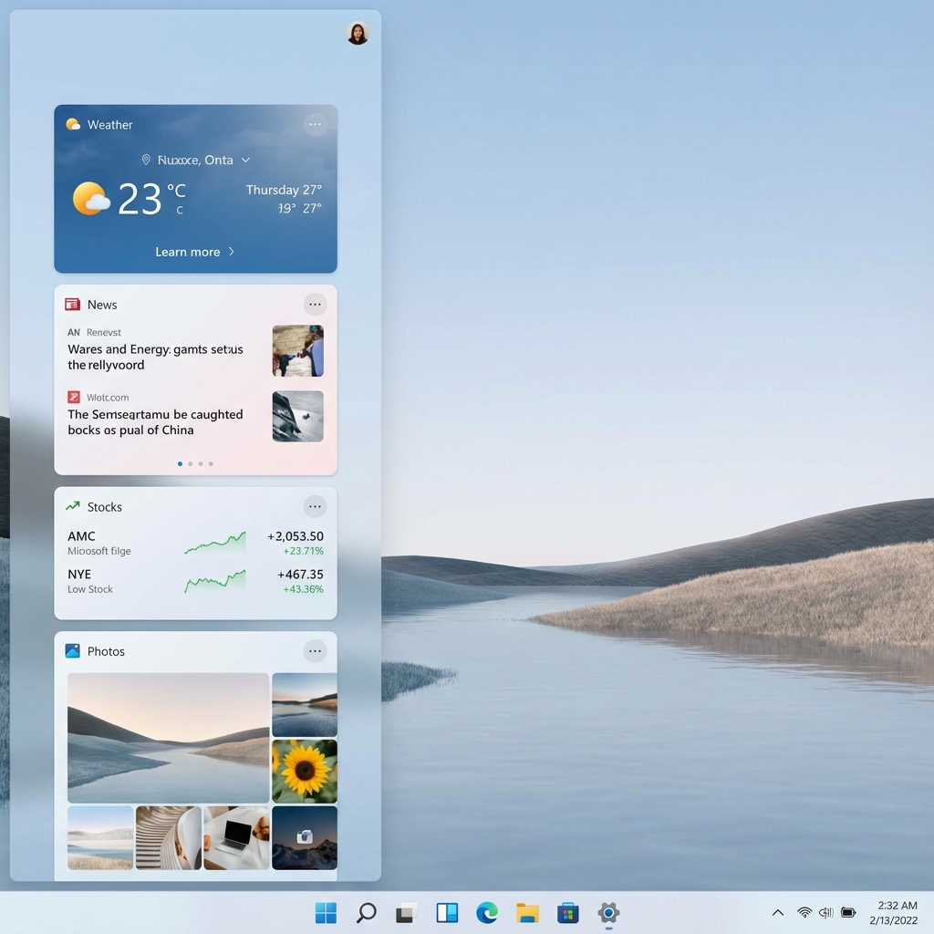Expand the location dropdown in the Weather widget
This screenshot has width=934, height=934.
tap(244, 160)
